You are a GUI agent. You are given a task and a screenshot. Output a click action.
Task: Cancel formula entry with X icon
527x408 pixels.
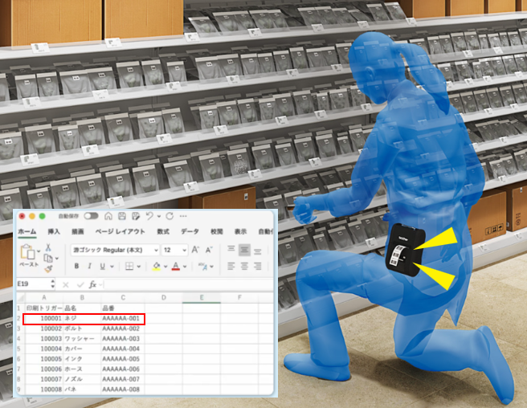click(66, 285)
